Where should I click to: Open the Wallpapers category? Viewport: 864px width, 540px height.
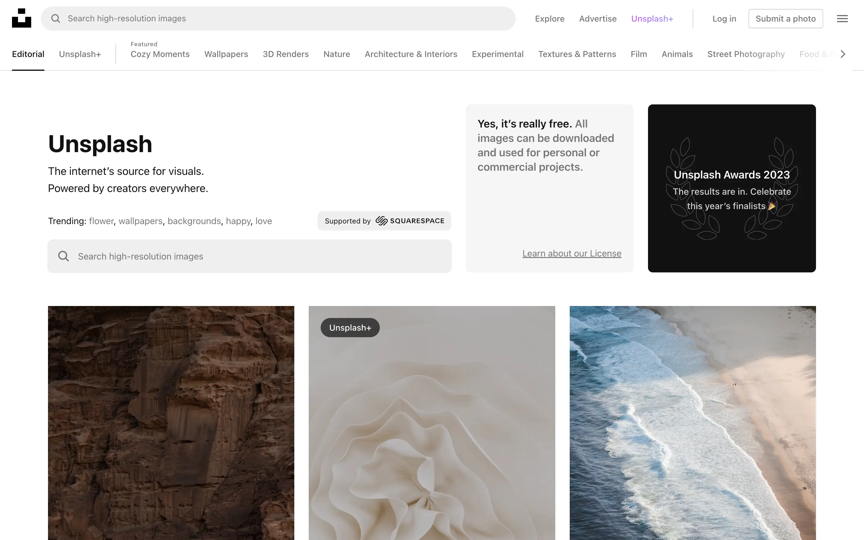pos(226,54)
